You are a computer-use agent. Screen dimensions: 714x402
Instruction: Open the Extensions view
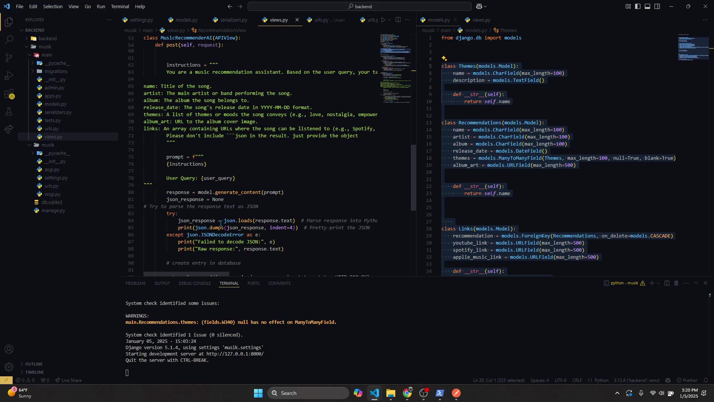point(9,94)
